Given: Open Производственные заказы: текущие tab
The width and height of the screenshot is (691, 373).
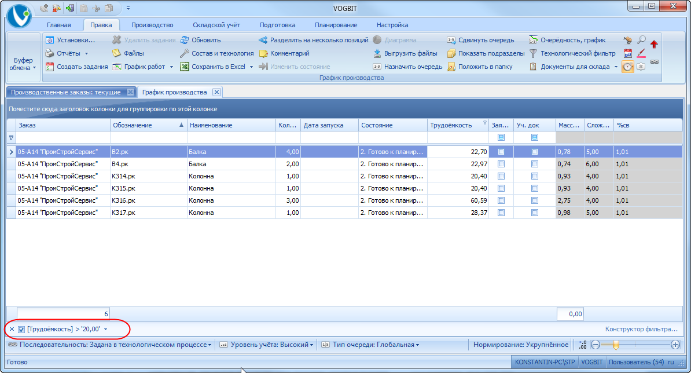Looking at the screenshot, I should pyautogui.click(x=65, y=92).
